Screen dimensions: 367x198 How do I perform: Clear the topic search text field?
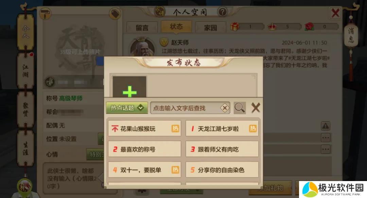(x=225, y=108)
